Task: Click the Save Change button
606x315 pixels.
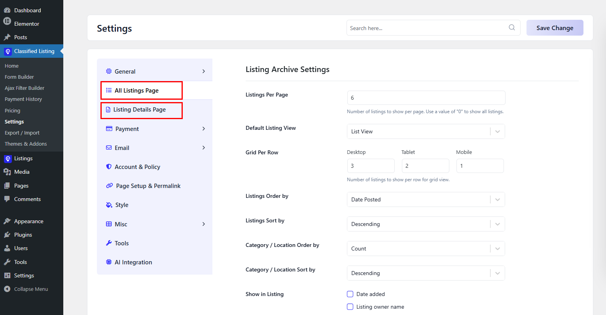Action: [x=555, y=28]
